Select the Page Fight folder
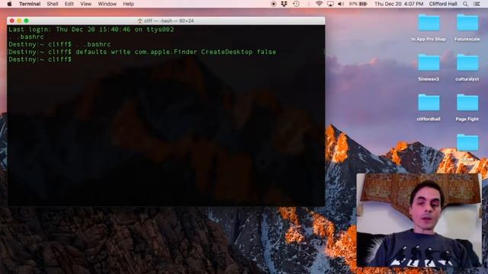Image resolution: width=488 pixels, height=274 pixels. point(467,107)
